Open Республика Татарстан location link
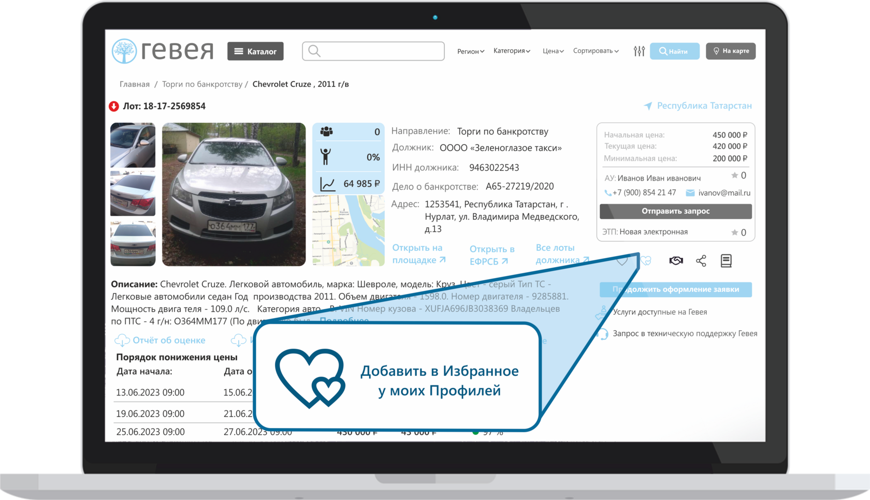This screenshot has height=500, width=870. pyautogui.click(x=698, y=106)
